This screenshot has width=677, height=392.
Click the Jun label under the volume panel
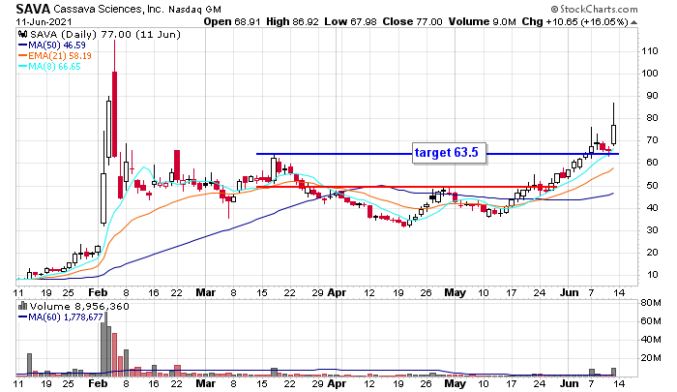click(569, 383)
